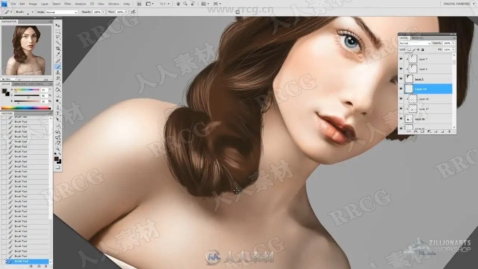Click the Layer 17 thumbnail
Image resolution: width=478 pixels, height=269 pixels.
click(413, 109)
